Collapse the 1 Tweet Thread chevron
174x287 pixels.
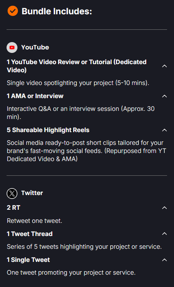click(x=164, y=234)
